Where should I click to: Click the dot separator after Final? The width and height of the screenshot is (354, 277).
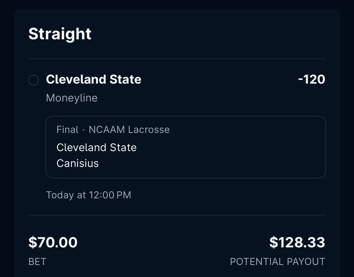[84, 130]
